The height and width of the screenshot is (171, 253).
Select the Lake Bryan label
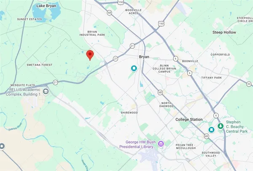(x=46, y=6)
